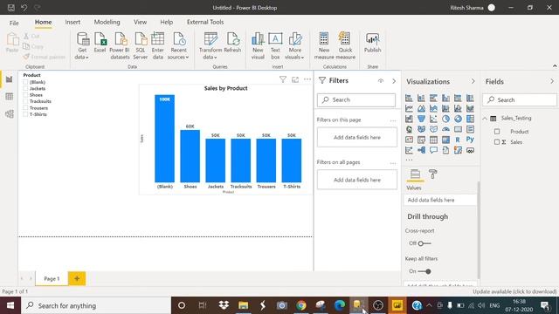Select the treemap visual

pyautogui.click(x=470, y=119)
